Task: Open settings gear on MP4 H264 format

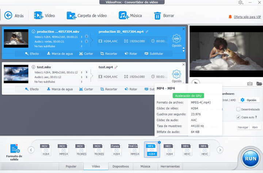Action: pyautogui.click(x=159, y=142)
